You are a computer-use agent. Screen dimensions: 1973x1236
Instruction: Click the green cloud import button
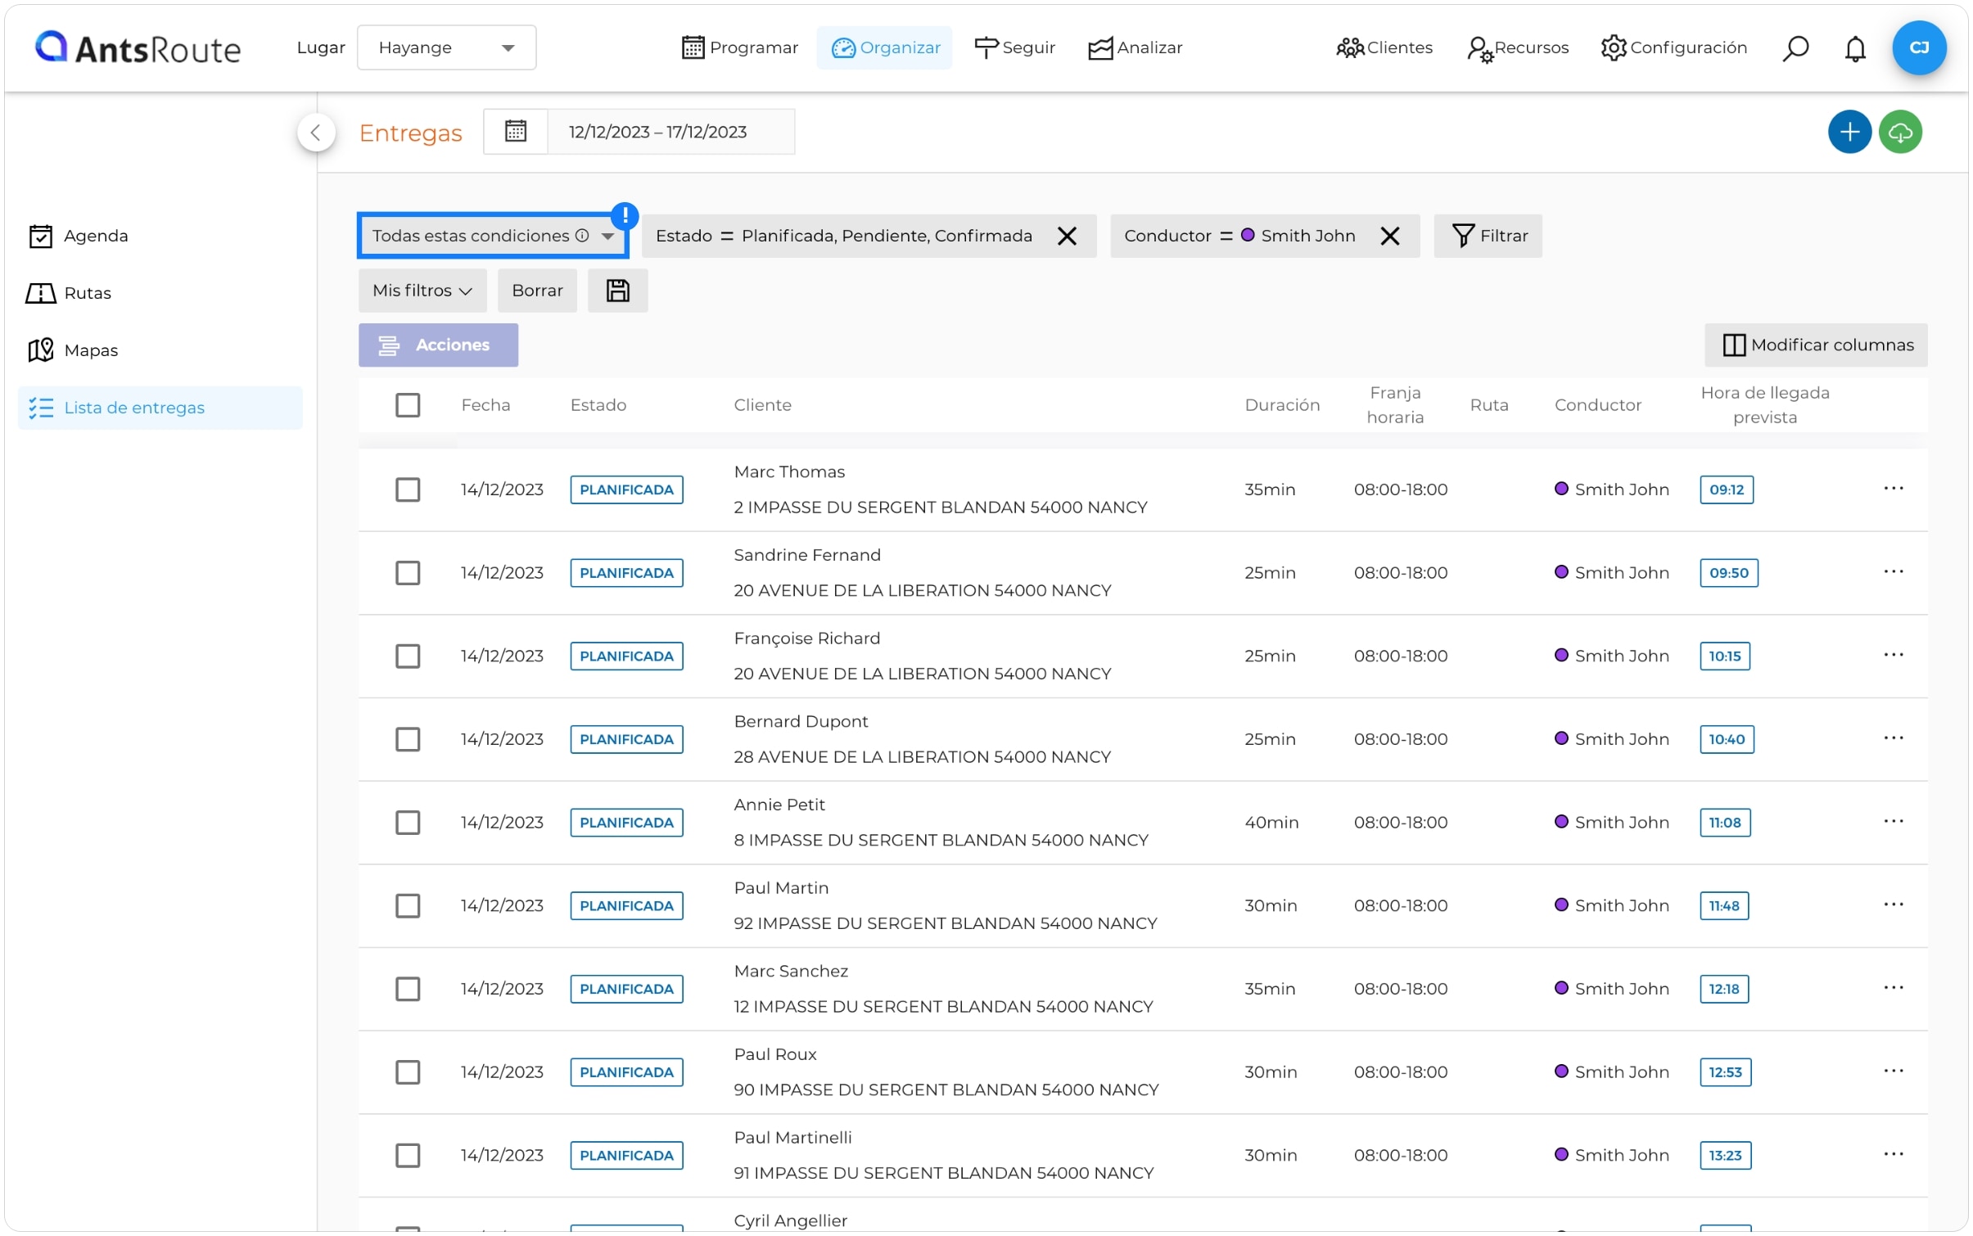(1899, 132)
